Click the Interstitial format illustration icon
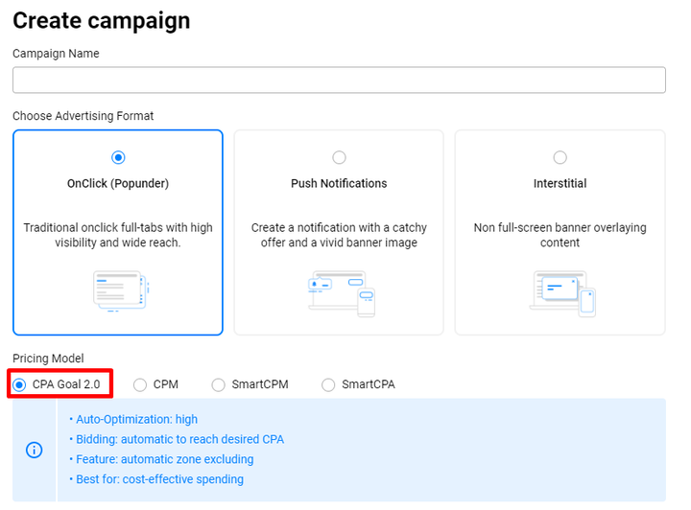Screen dimensions: 691x510 pos(560,292)
